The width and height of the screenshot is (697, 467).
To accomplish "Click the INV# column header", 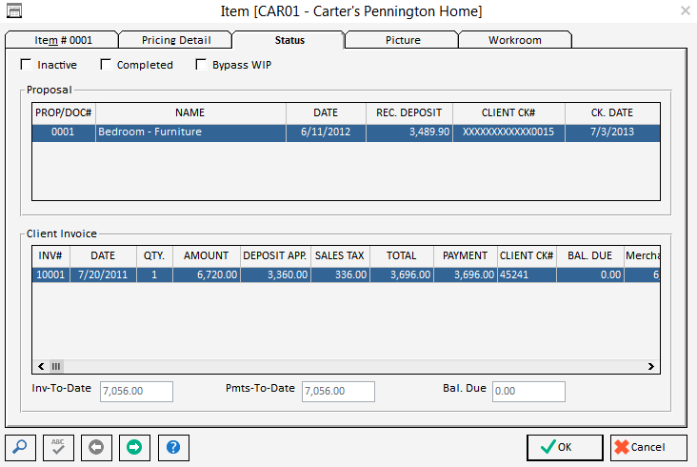I will click(x=50, y=255).
